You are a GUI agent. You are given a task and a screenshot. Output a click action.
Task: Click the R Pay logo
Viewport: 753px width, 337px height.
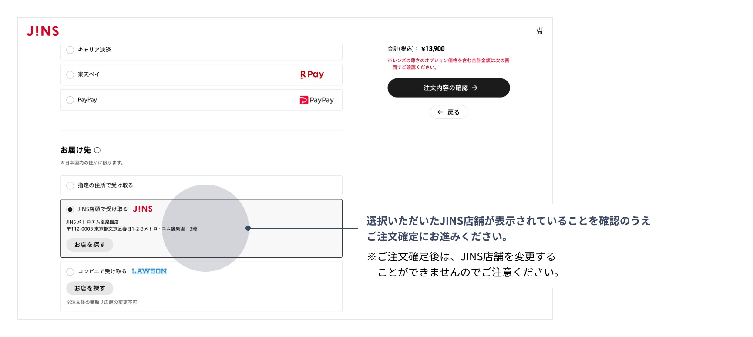point(312,74)
